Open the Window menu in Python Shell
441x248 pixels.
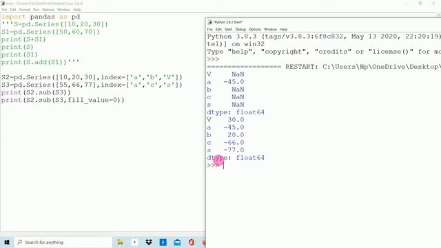coord(270,29)
